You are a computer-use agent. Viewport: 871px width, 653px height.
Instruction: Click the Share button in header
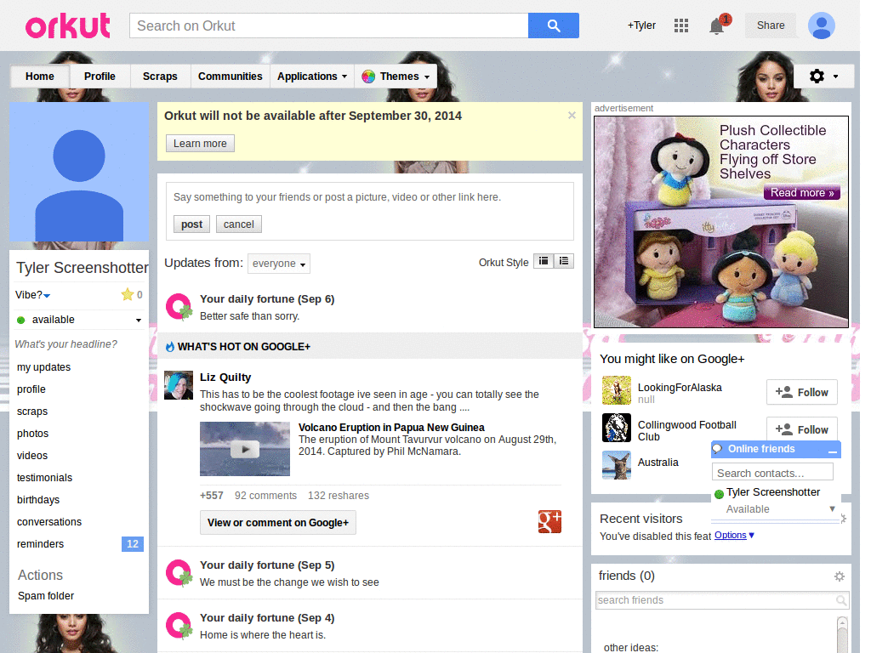(771, 26)
